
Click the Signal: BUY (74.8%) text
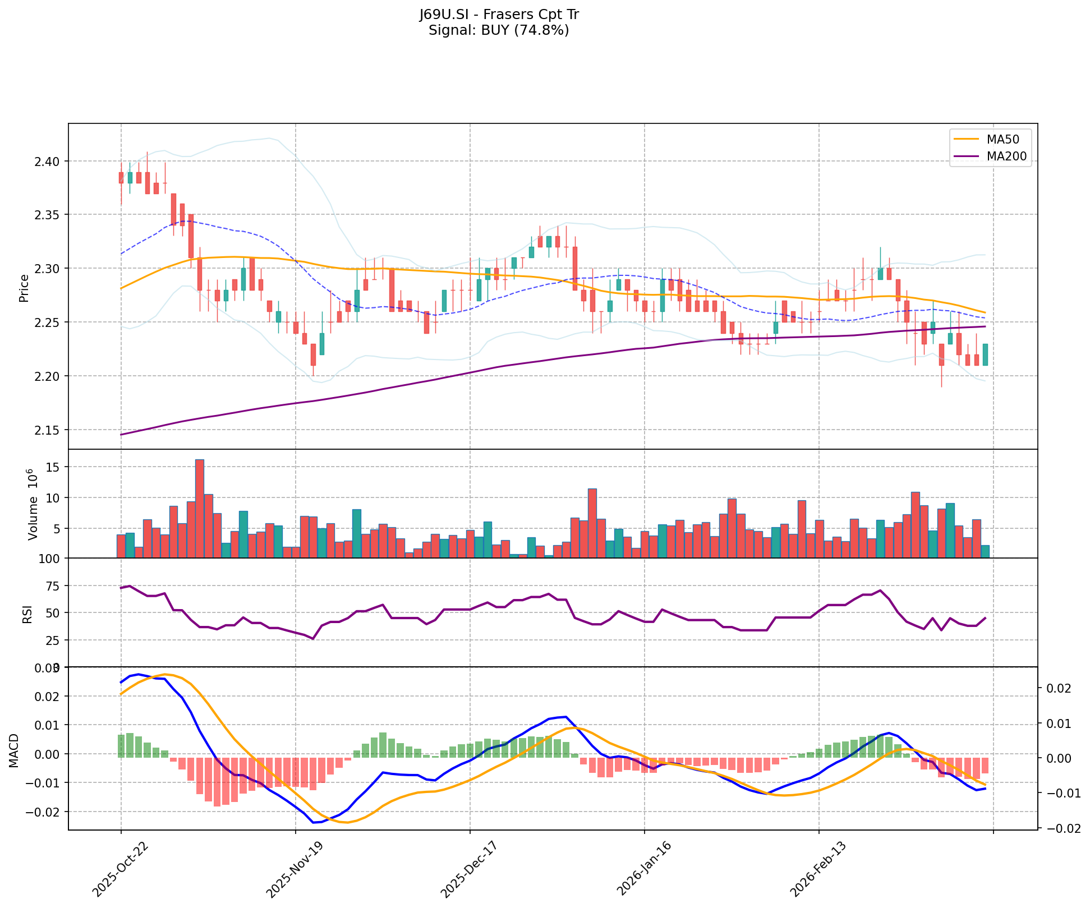(x=499, y=30)
